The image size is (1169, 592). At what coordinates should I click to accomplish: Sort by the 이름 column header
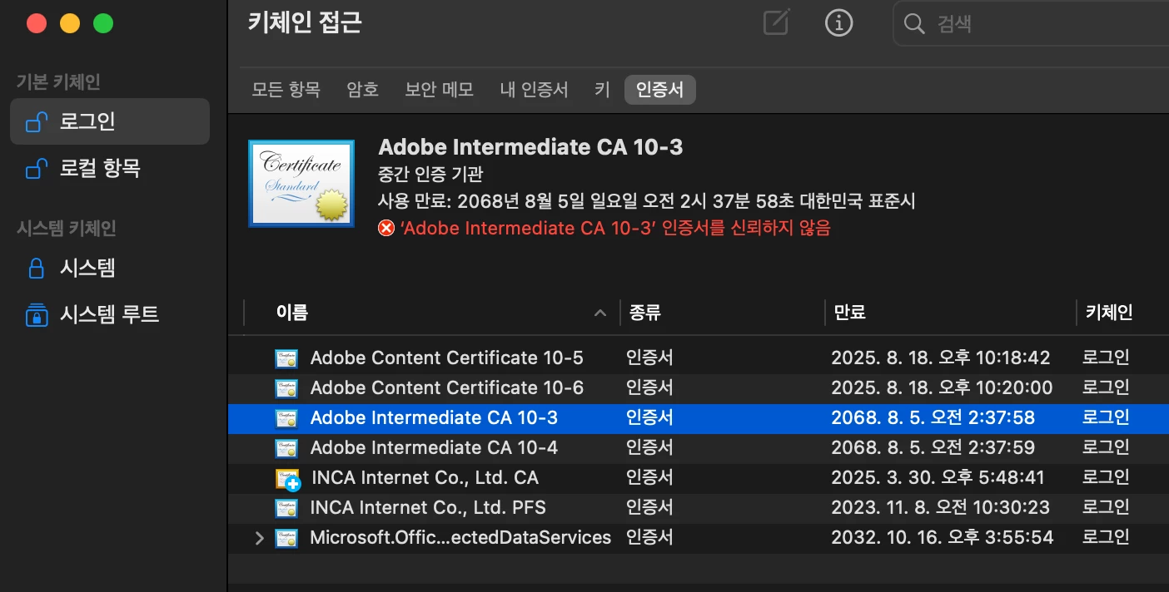tap(291, 313)
